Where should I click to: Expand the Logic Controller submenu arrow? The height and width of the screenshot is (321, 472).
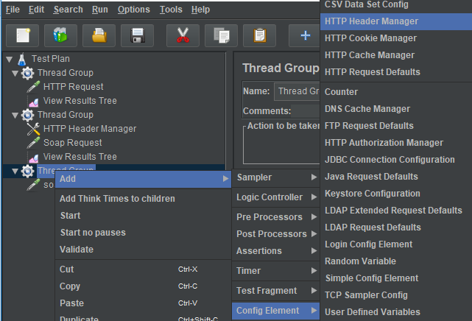point(314,197)
